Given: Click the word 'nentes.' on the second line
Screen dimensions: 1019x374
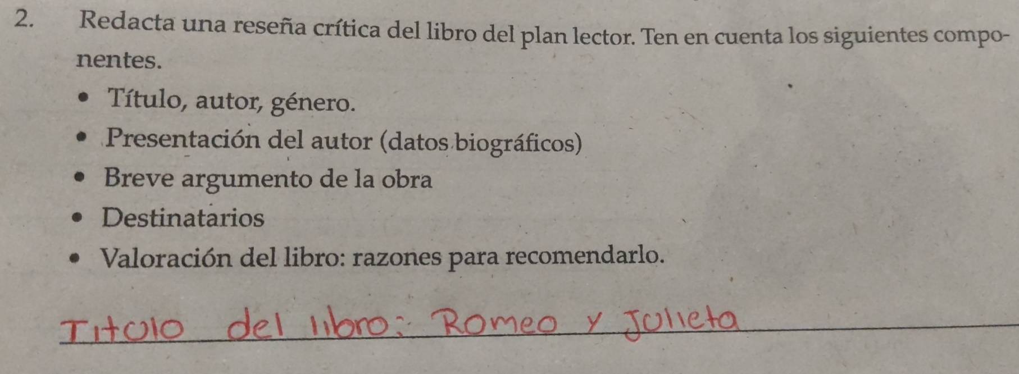Looking at the screenshot, I should click(x=119, y=60).
